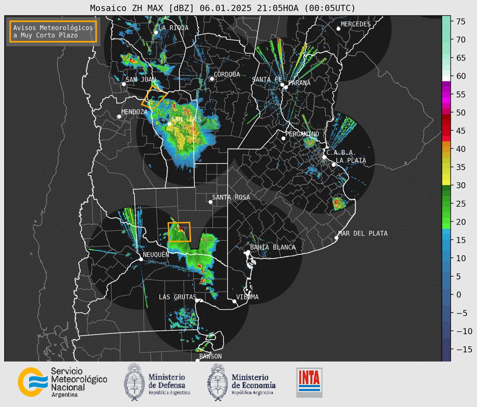Image resolution: width=477 pixels, height=407 pixels.
Task: Click the Rawson city label
Action: [210, 356]
